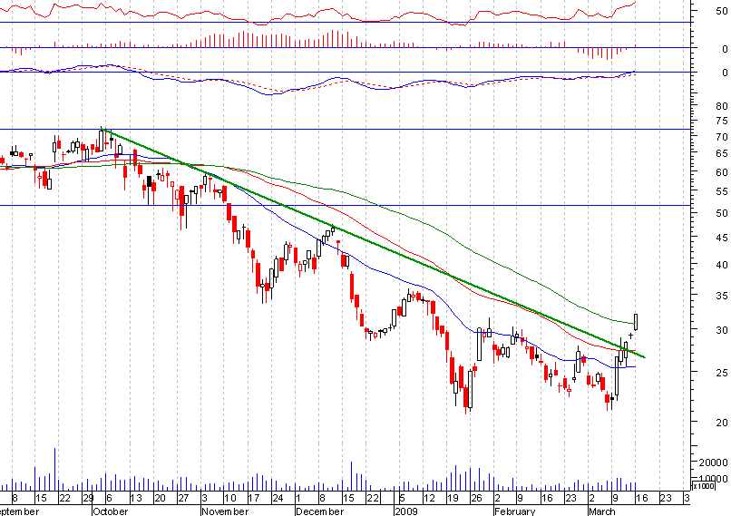Click the "6" date label above October
Screen dimensions: 731x516
109,498
